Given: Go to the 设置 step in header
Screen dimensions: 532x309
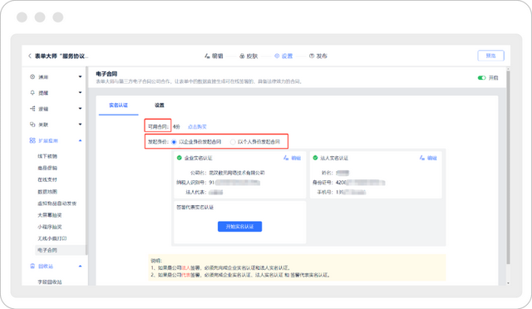Looking at the screenshot, I should coord(283,56).
